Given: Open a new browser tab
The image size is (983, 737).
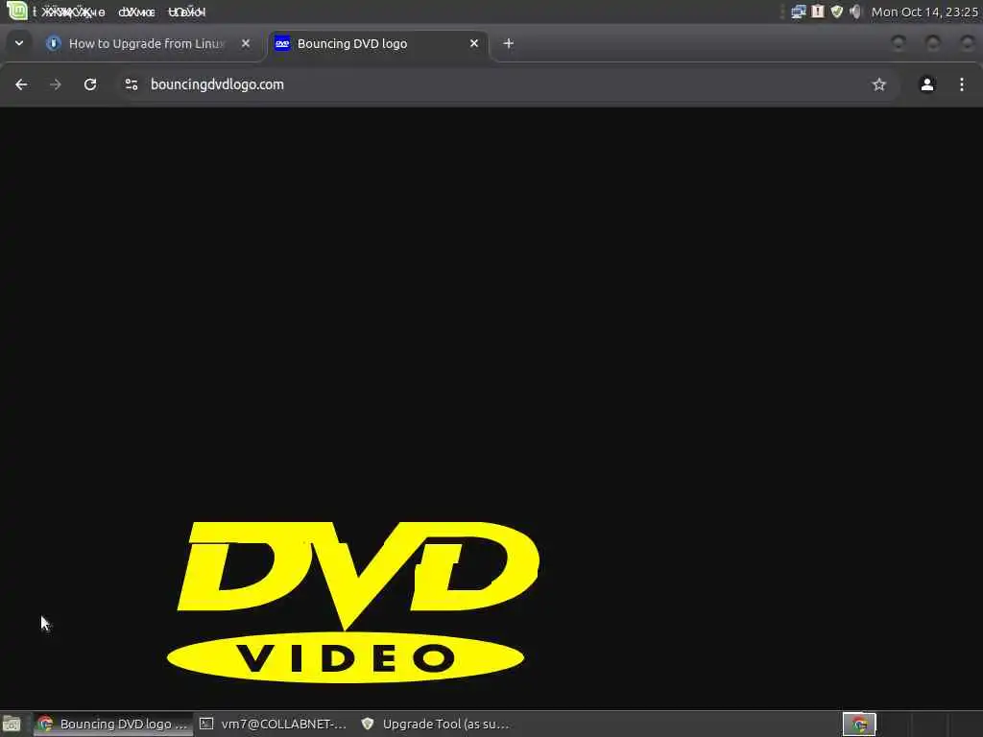Looking at the screenshot, I should click(509, 43).
